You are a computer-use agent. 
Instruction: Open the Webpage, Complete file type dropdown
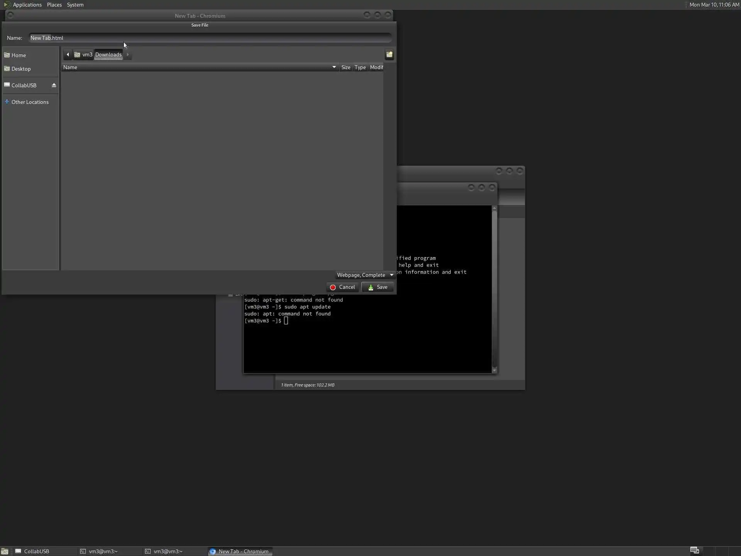(x=365, y=275)
